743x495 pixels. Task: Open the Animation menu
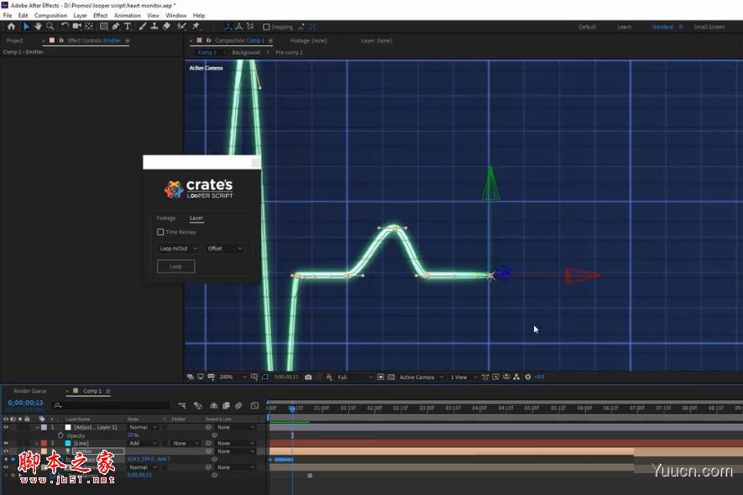point(127,16)
